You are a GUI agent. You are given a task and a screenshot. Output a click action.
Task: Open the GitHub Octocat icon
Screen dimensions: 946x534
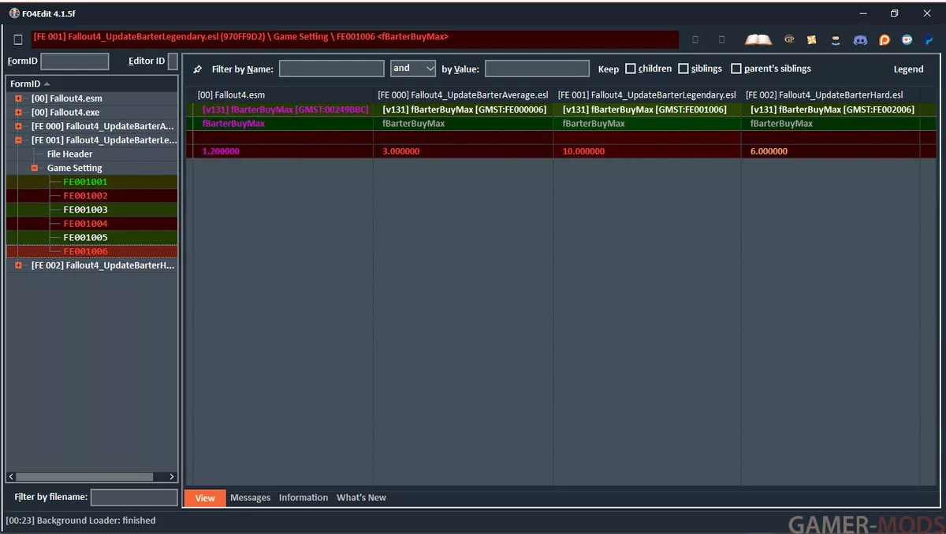click(x=836, y=39)
